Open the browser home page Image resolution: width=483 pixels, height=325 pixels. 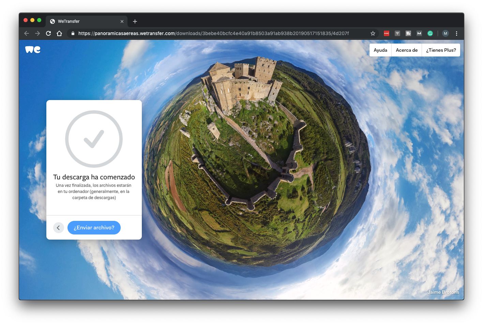click(x=59, y=33)
